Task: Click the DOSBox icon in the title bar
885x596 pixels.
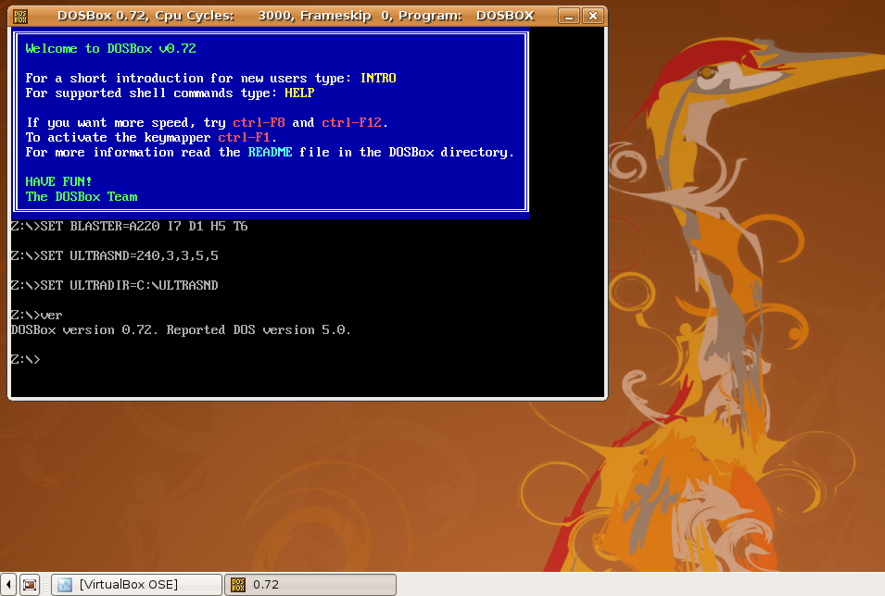Action: [x=20, y=16]
